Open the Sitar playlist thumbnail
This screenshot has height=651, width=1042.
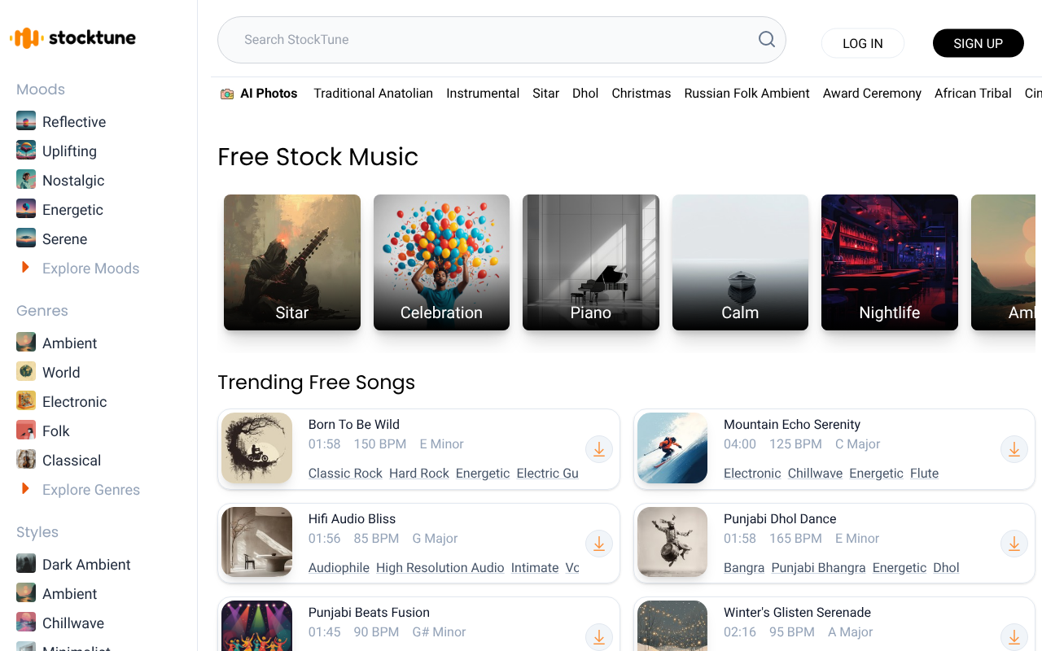tap(291, 262)
